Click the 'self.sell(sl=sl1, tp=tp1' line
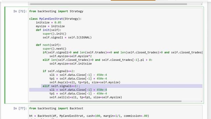211x119 pixels. [x=86, y=97]
